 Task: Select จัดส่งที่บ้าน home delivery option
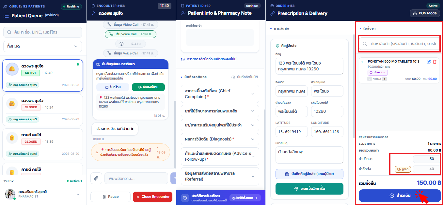148,87
